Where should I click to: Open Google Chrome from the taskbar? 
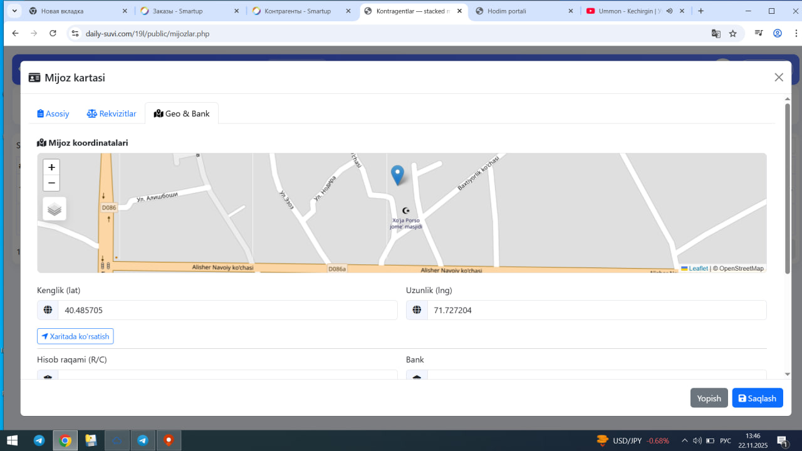(65, 440)
